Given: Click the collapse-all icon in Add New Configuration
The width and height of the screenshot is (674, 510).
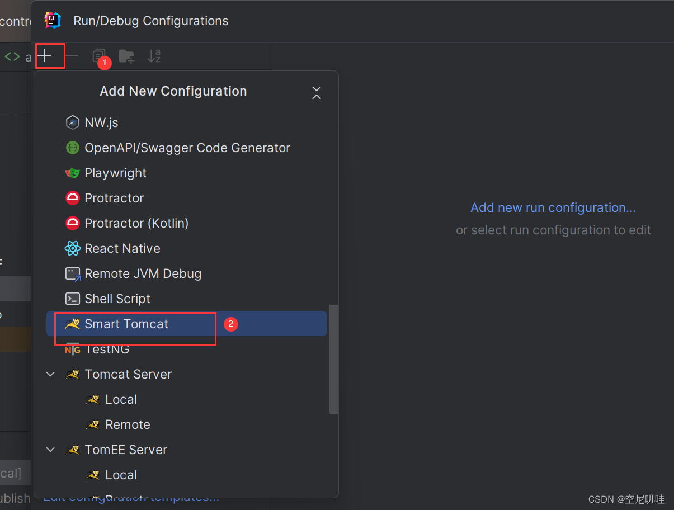Looking at the screenshot, I should tap(317, 93).
